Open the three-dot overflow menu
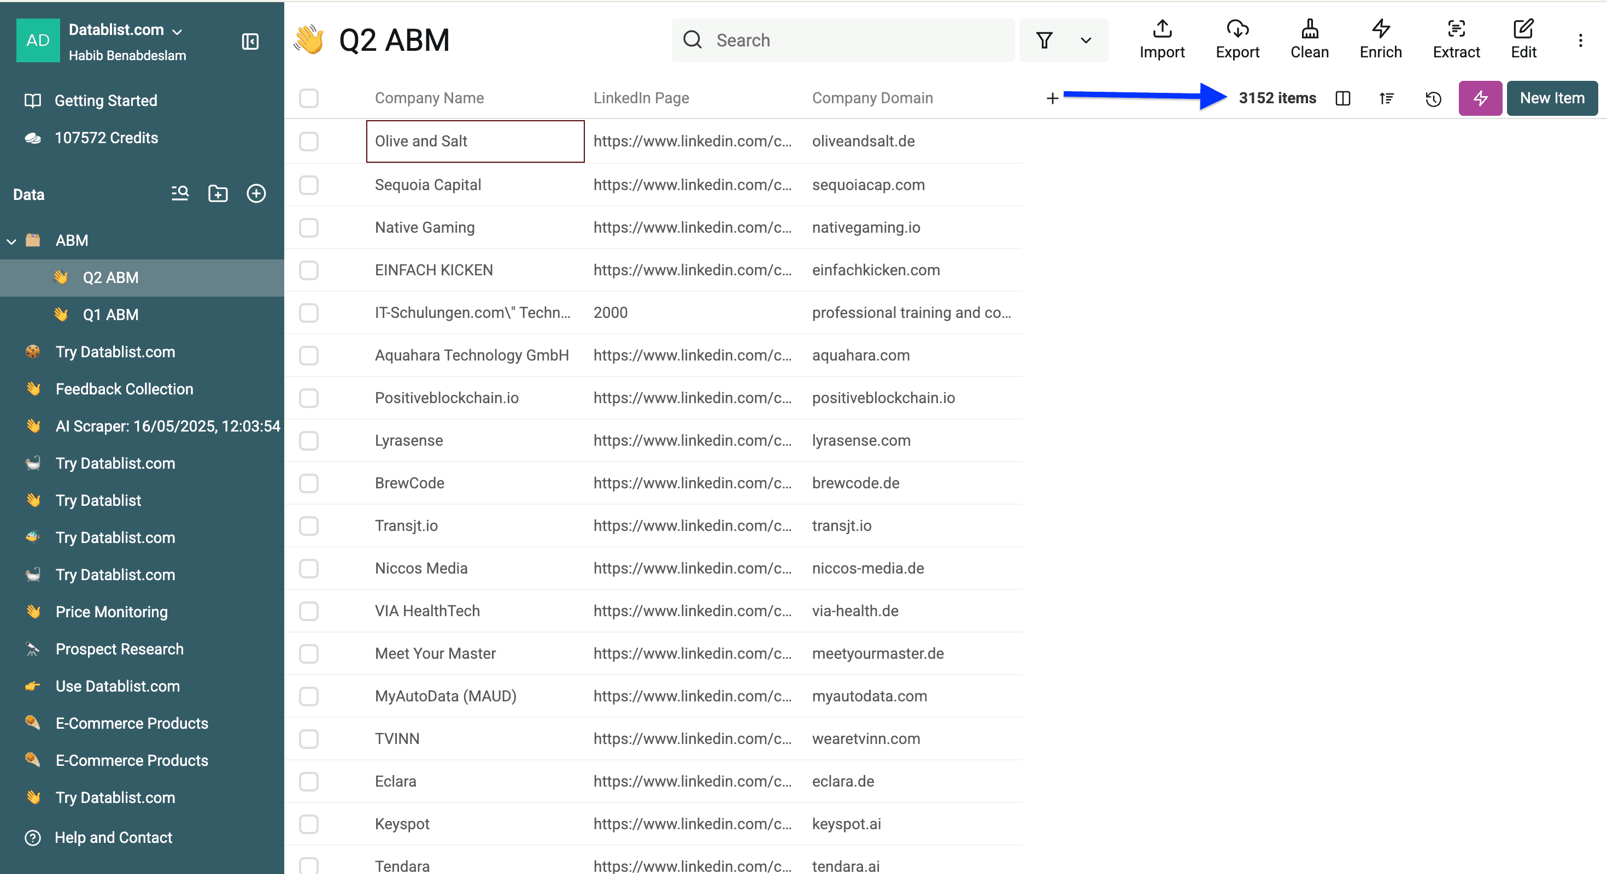The height and width of the screenshot is (874, 1607). (x=1581, y=40)
